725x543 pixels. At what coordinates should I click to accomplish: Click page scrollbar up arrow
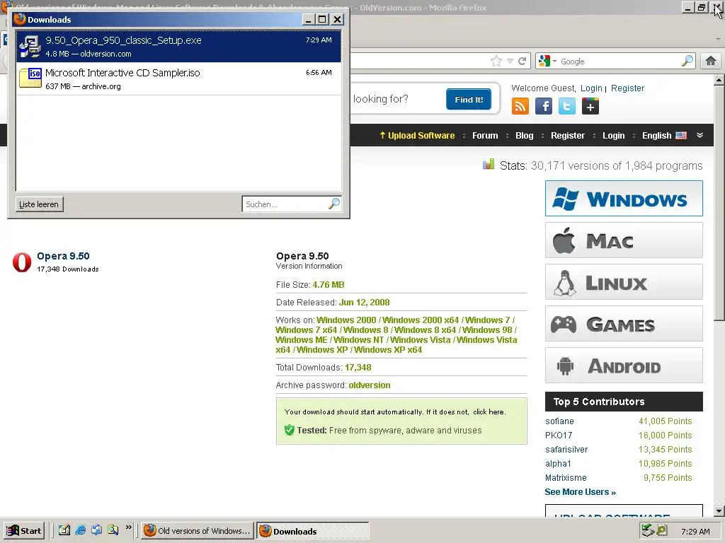[719, 80]
